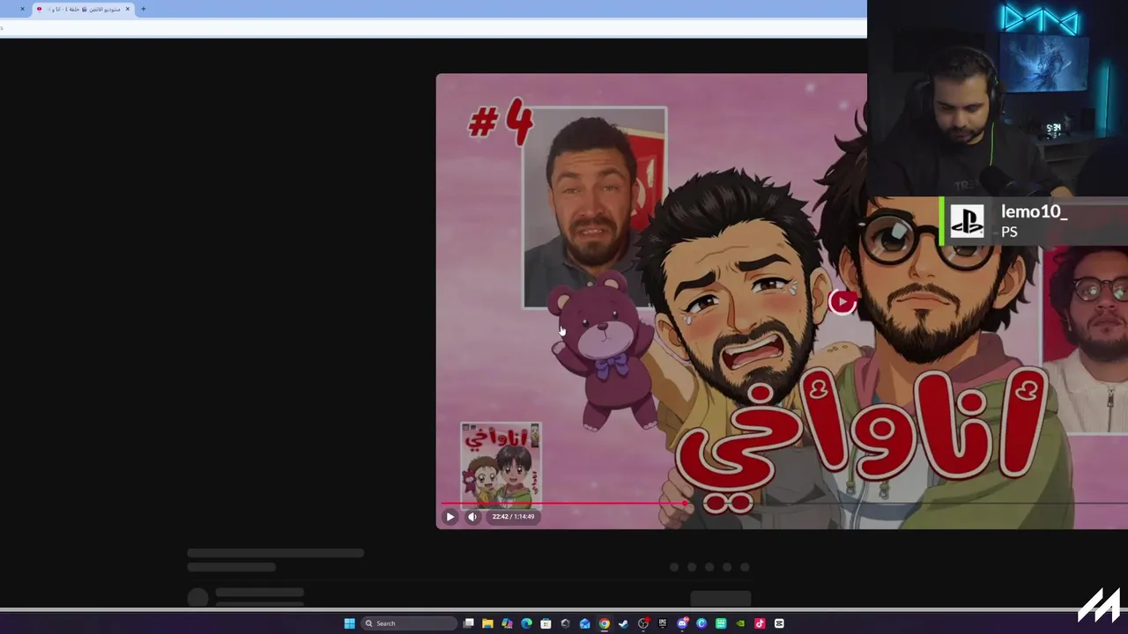Open the Mail app from the taskbar

pyautogui.click(x=584, y=623)
